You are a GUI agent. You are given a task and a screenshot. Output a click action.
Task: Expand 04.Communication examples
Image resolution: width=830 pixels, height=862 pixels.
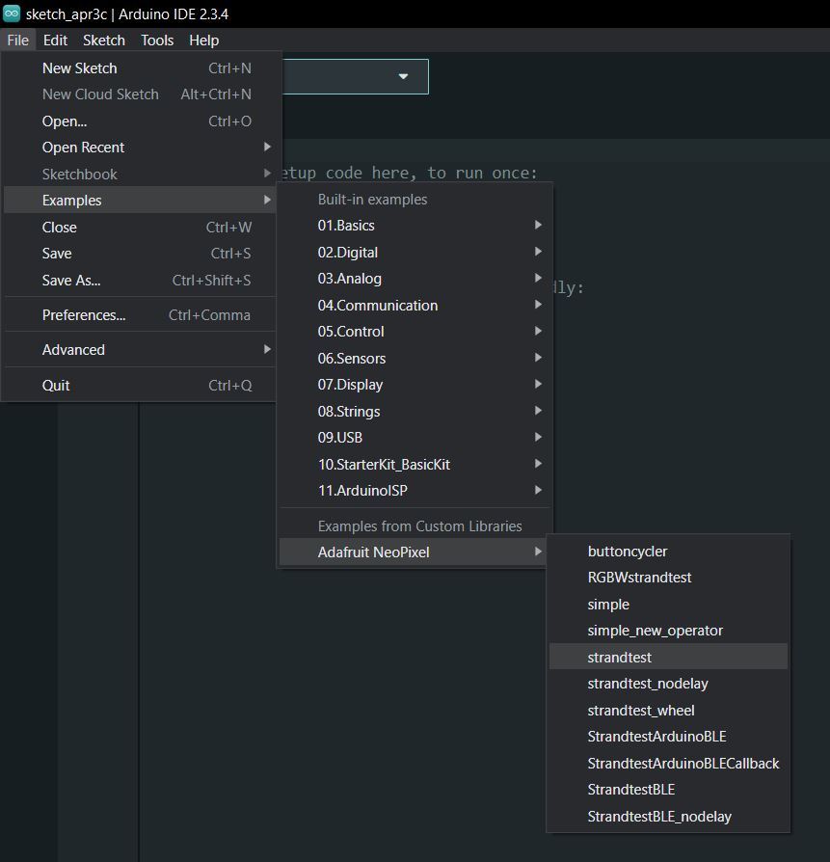(415, 305)
